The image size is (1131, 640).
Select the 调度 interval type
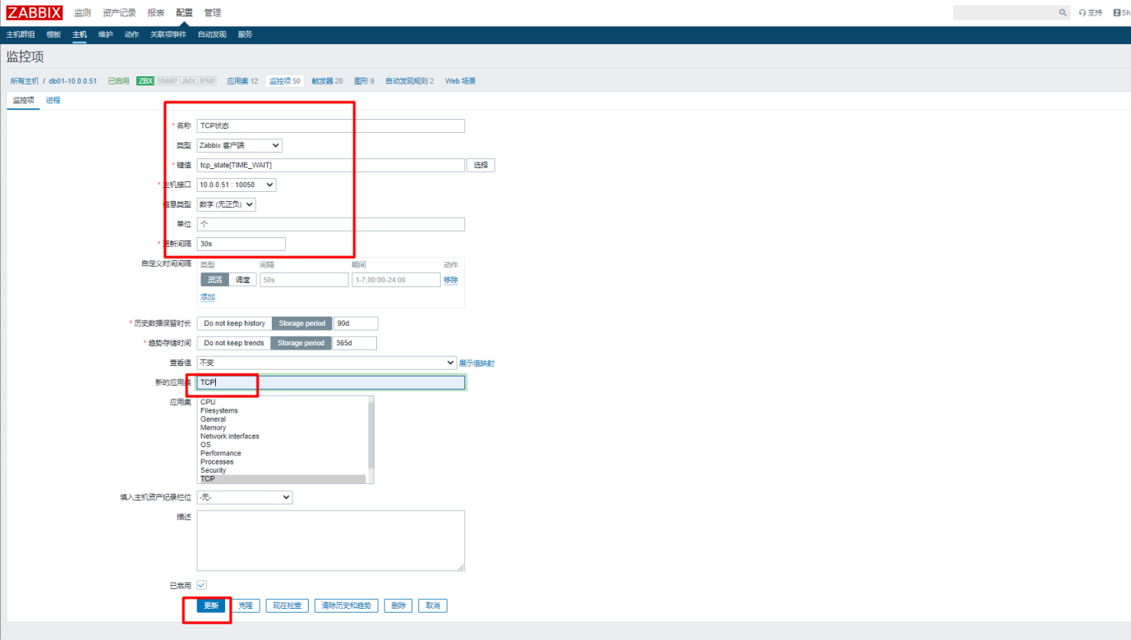[x=243, y=280]
